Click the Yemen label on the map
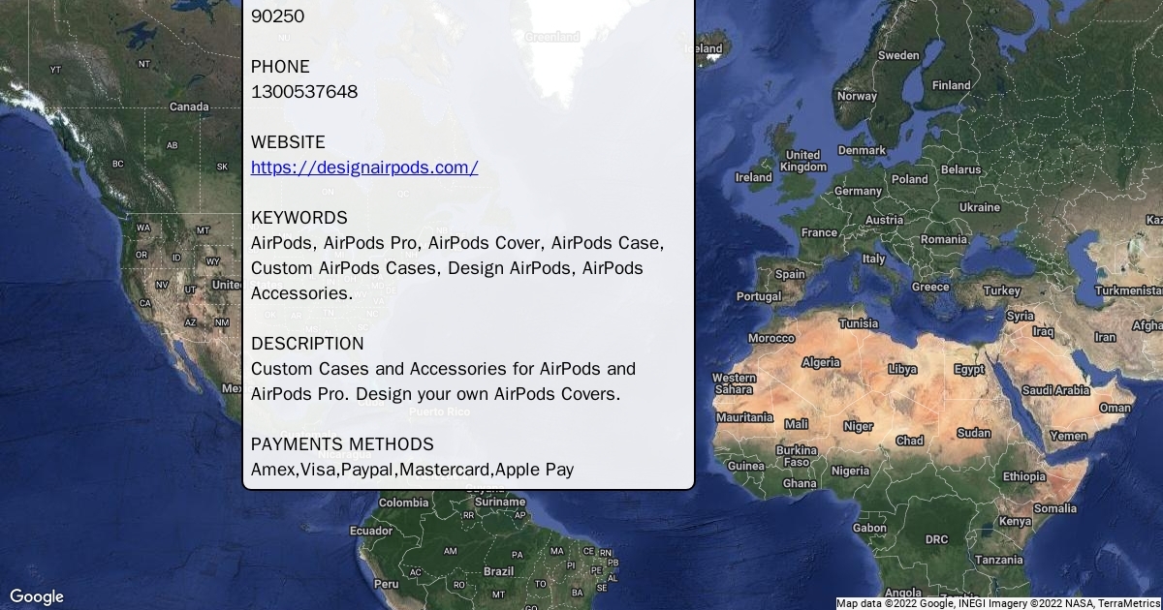The width and height of the screenshot is (1163, 610). tap(1068, 437)
